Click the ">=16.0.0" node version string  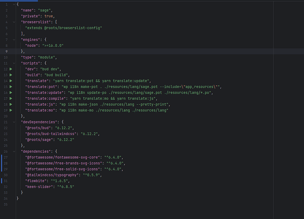pyautogui.click(x=53, y=45)
